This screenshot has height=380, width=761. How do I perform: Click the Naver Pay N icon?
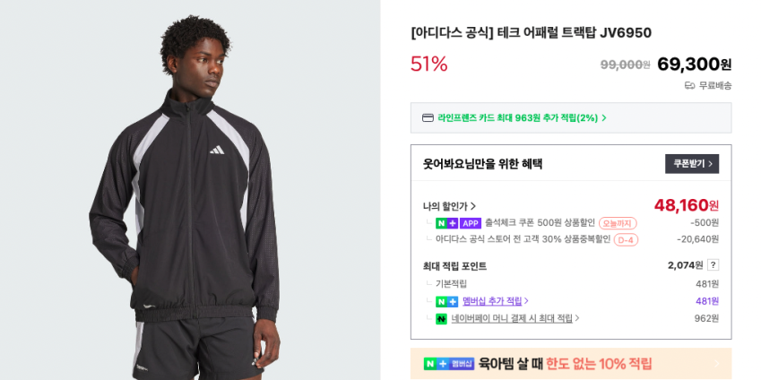(441, 319)
